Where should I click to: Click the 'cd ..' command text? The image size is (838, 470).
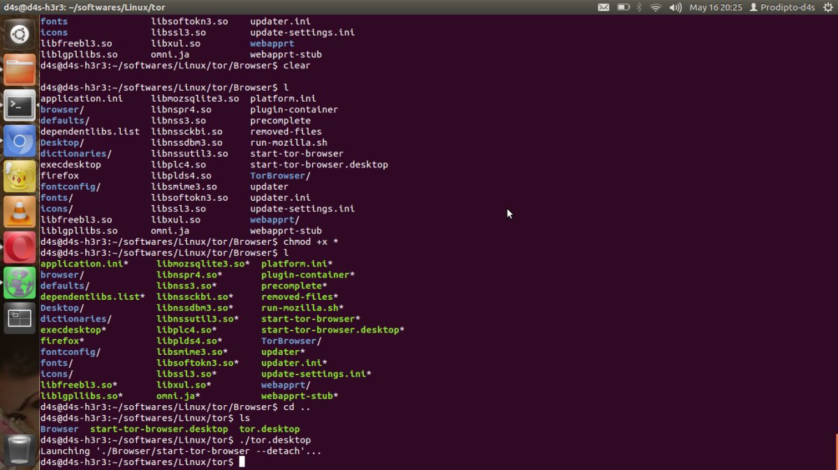pos(296,407)
